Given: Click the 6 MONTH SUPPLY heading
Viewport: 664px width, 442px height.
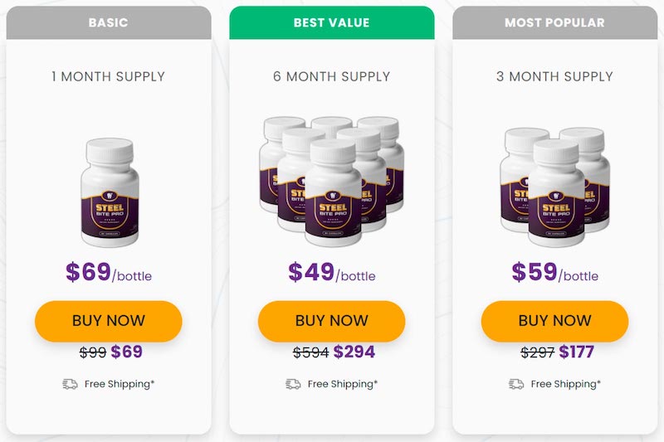Looking at the screenshot, I should (332, 76).
